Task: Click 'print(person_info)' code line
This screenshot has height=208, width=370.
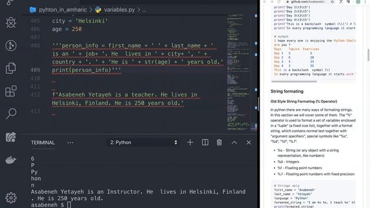Action: click(x=86, y=70)
